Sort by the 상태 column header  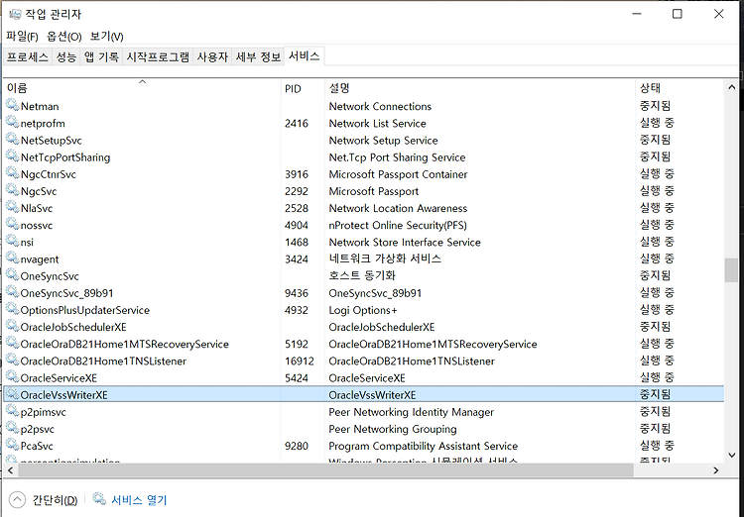click(x=680, y=88)
